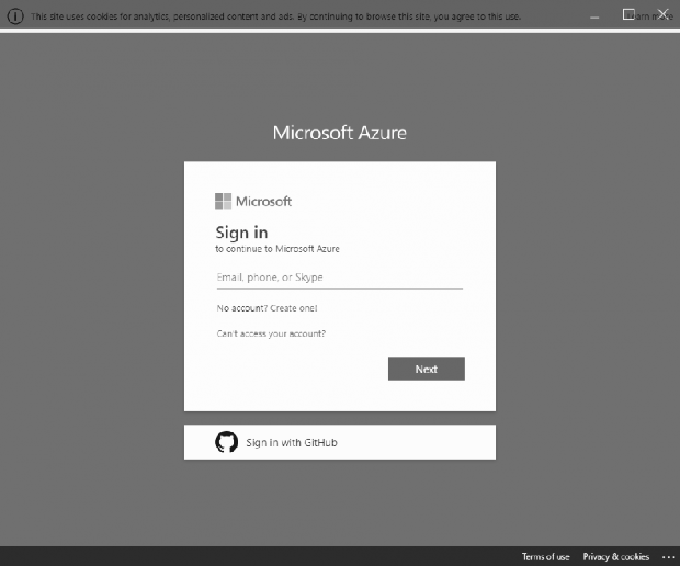Image resolution: width=680 pixels, height=566 pixels.
Task: Click Sign in with GitHub
Action: (291, 441)
